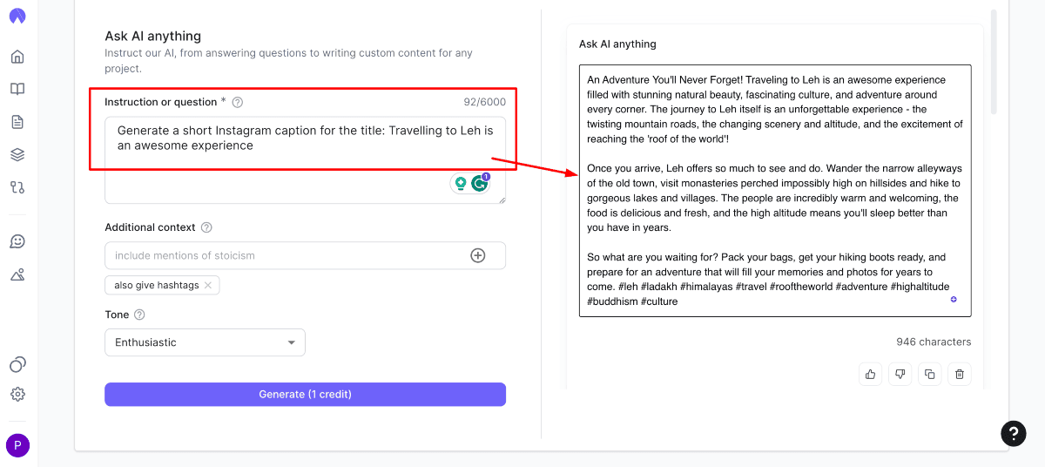Image resolution: width=1045 pixels, height=467 pixels.
Task: Open the workflow sidebar icon
Action: [x=17, y=187]
